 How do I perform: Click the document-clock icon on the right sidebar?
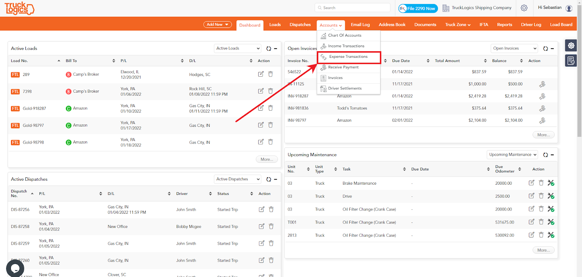pyautogui.click(x=571, y=61)
